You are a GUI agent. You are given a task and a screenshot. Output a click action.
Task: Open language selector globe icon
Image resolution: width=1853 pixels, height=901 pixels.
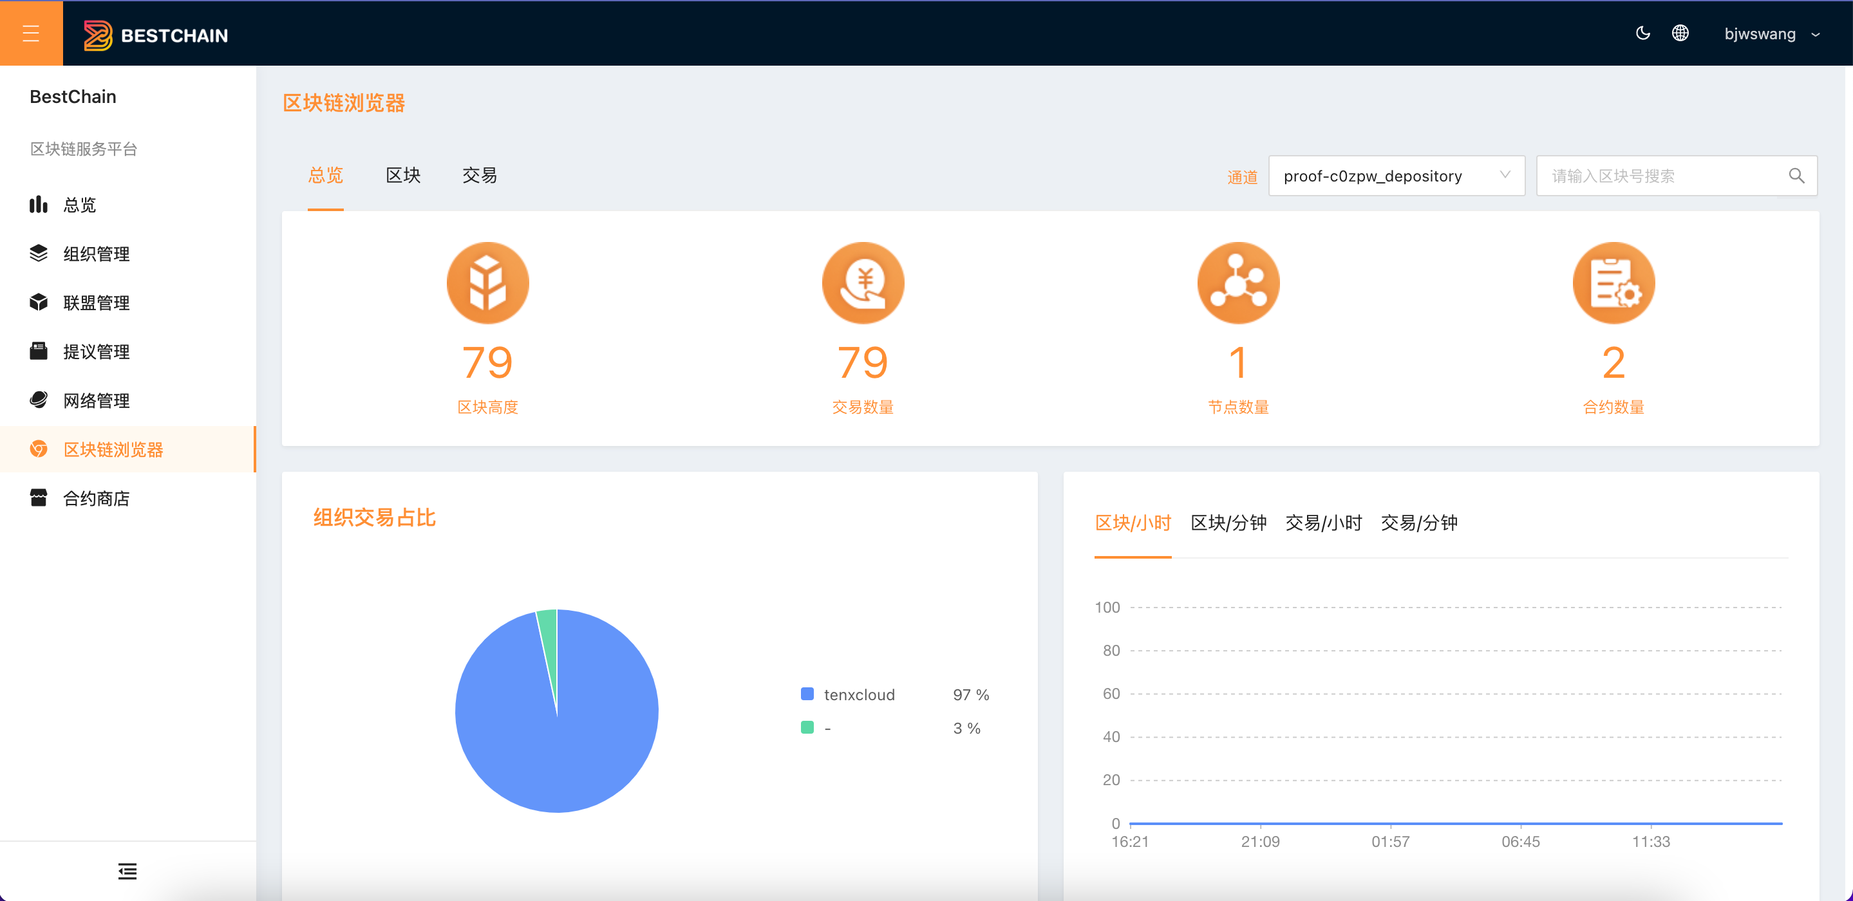pyautogui.click(x=1680, y=33)
